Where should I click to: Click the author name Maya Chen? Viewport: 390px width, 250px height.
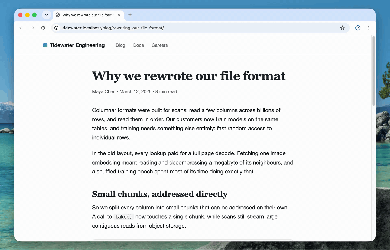tap(104, 91)
